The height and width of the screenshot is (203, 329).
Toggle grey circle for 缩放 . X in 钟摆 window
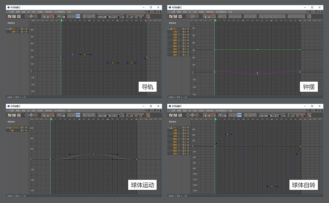tap(188, 40)
